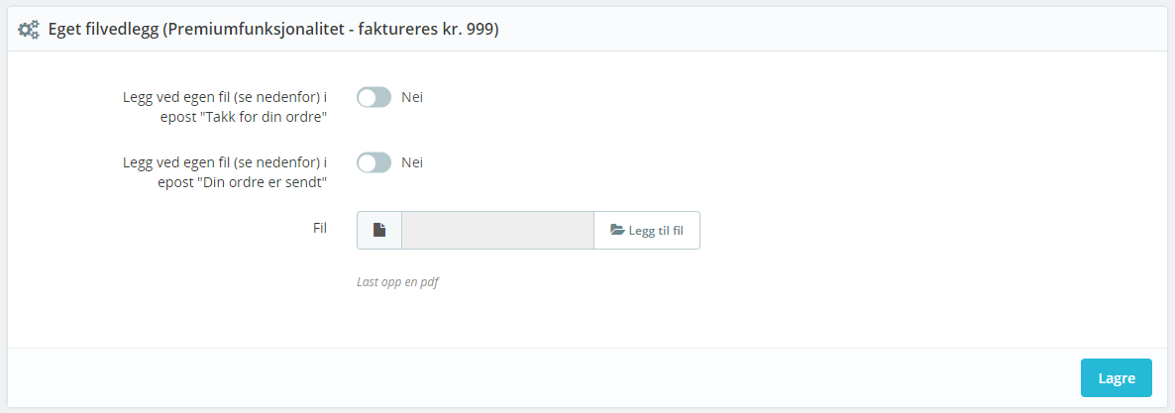Click the grey file name input field
1175x413 pixels.
click(497, 230)
